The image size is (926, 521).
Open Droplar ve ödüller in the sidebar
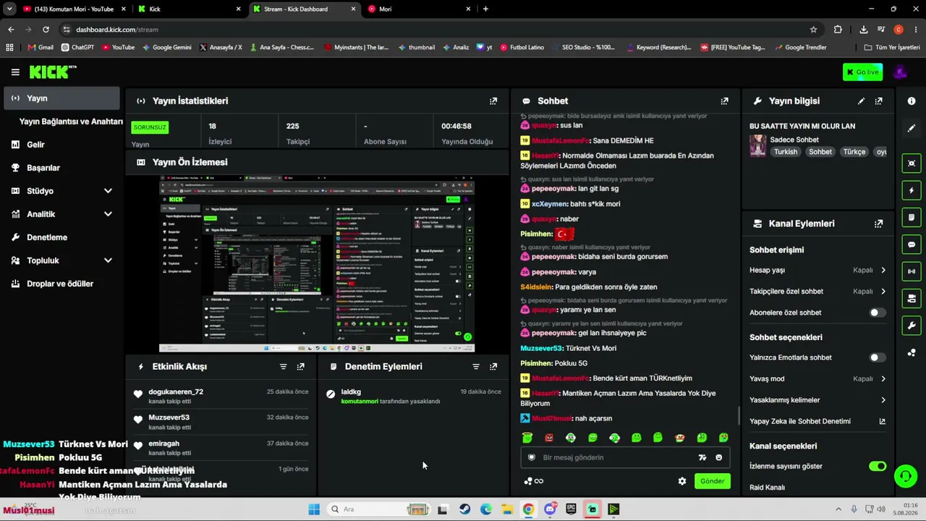pyautogui.click(x=61, y=284)
